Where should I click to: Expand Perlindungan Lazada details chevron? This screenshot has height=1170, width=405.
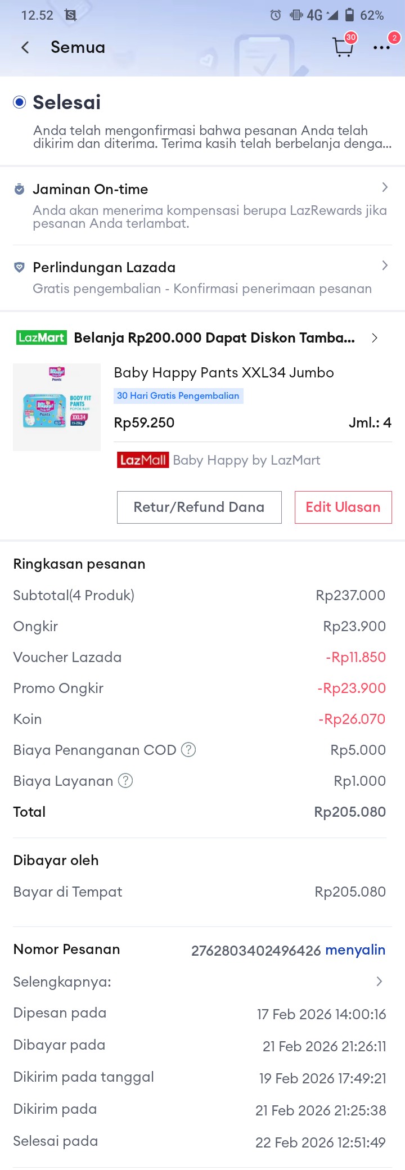pos(385,265)
